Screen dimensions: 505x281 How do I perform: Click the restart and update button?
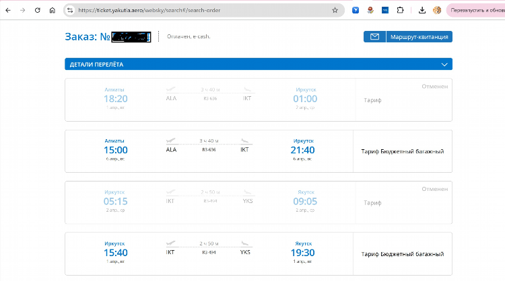475,10
